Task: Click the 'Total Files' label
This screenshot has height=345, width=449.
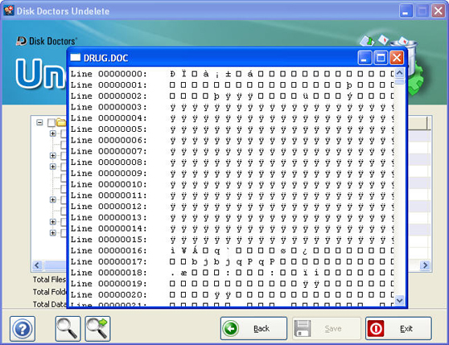Action: [x=49, y=280]
